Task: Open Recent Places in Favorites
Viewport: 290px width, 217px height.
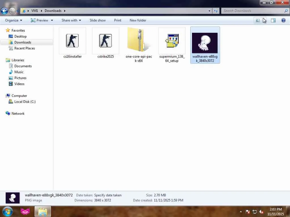Action: [x=25, y=48]
